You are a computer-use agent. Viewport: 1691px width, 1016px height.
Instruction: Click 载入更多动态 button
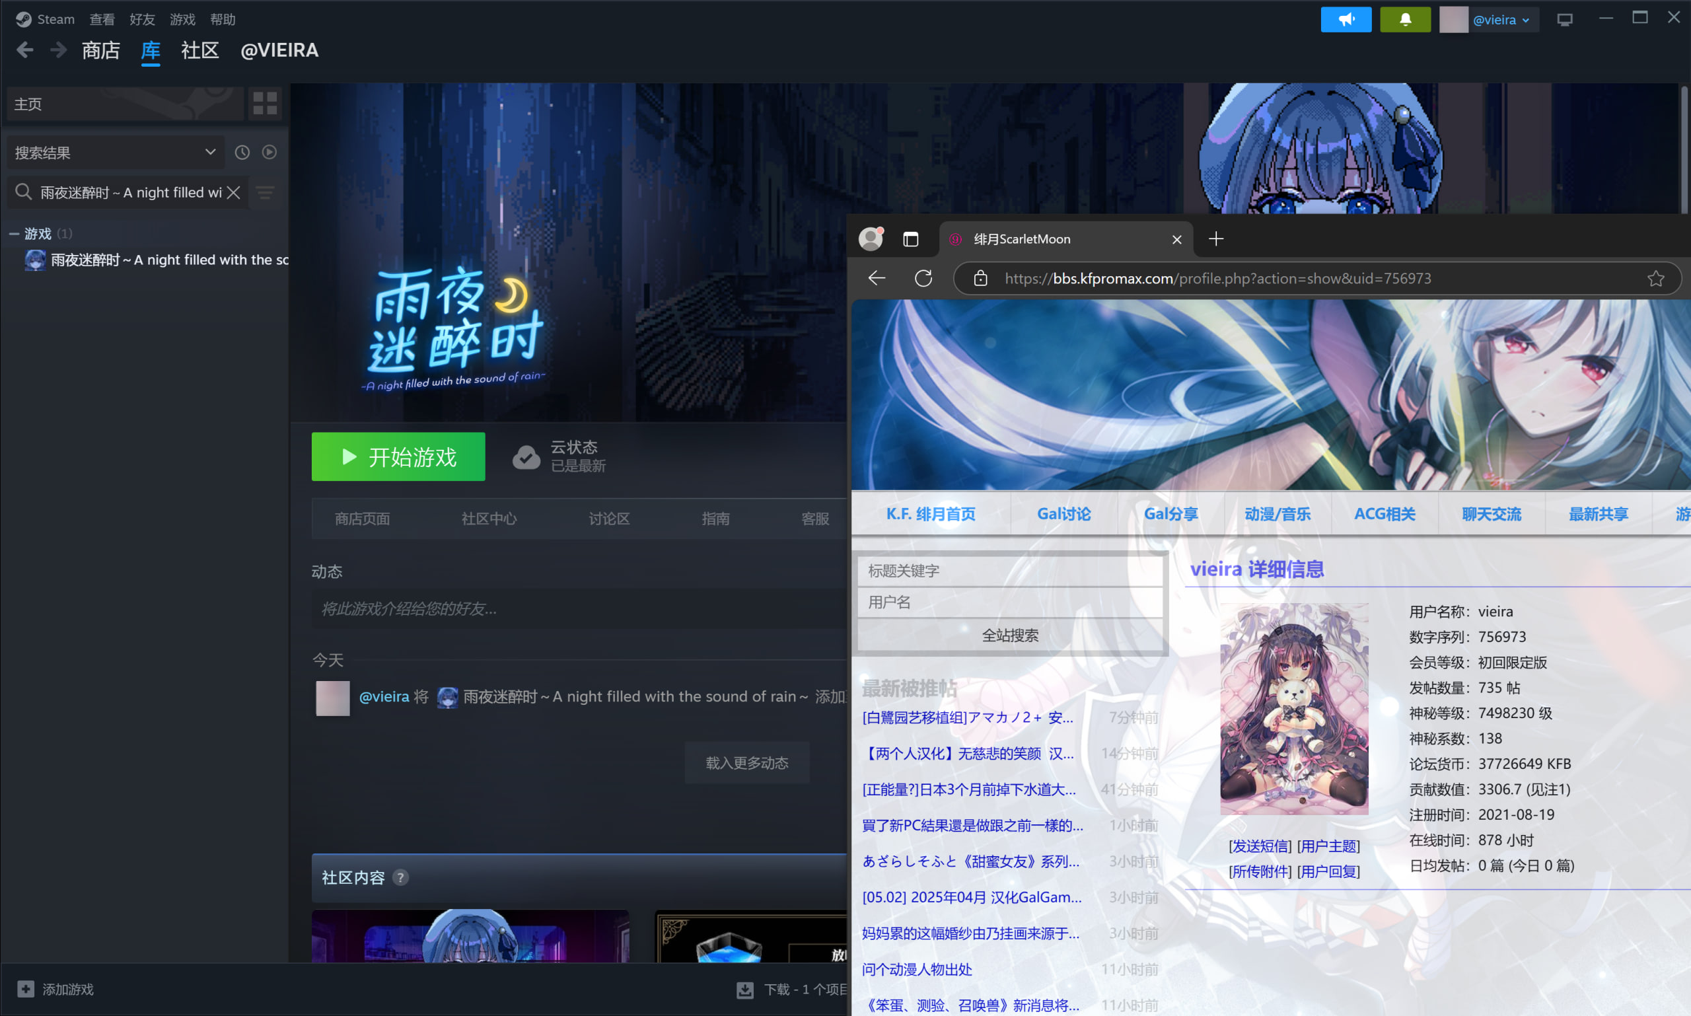tap(747, 762)
